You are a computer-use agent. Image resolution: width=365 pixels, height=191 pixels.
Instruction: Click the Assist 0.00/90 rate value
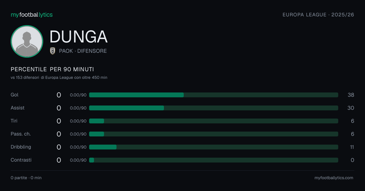78,108
